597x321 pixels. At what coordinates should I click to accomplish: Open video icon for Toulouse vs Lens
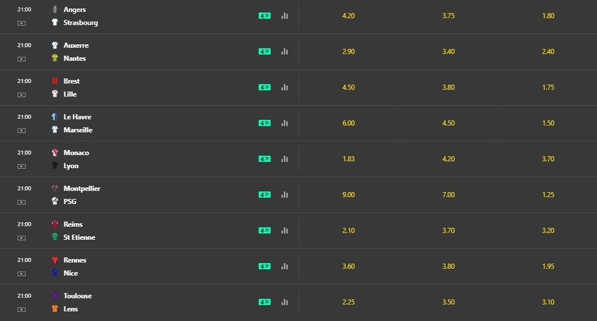[x=21, y=309]
